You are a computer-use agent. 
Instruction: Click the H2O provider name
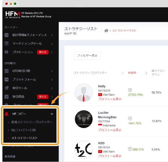point(101,143)
